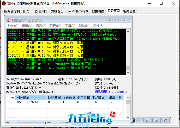Image resolution: width=180 pixels, height=128 pixels.
Task: Close the 飘雪空间01区 inner window
Action: click(126, 20)
